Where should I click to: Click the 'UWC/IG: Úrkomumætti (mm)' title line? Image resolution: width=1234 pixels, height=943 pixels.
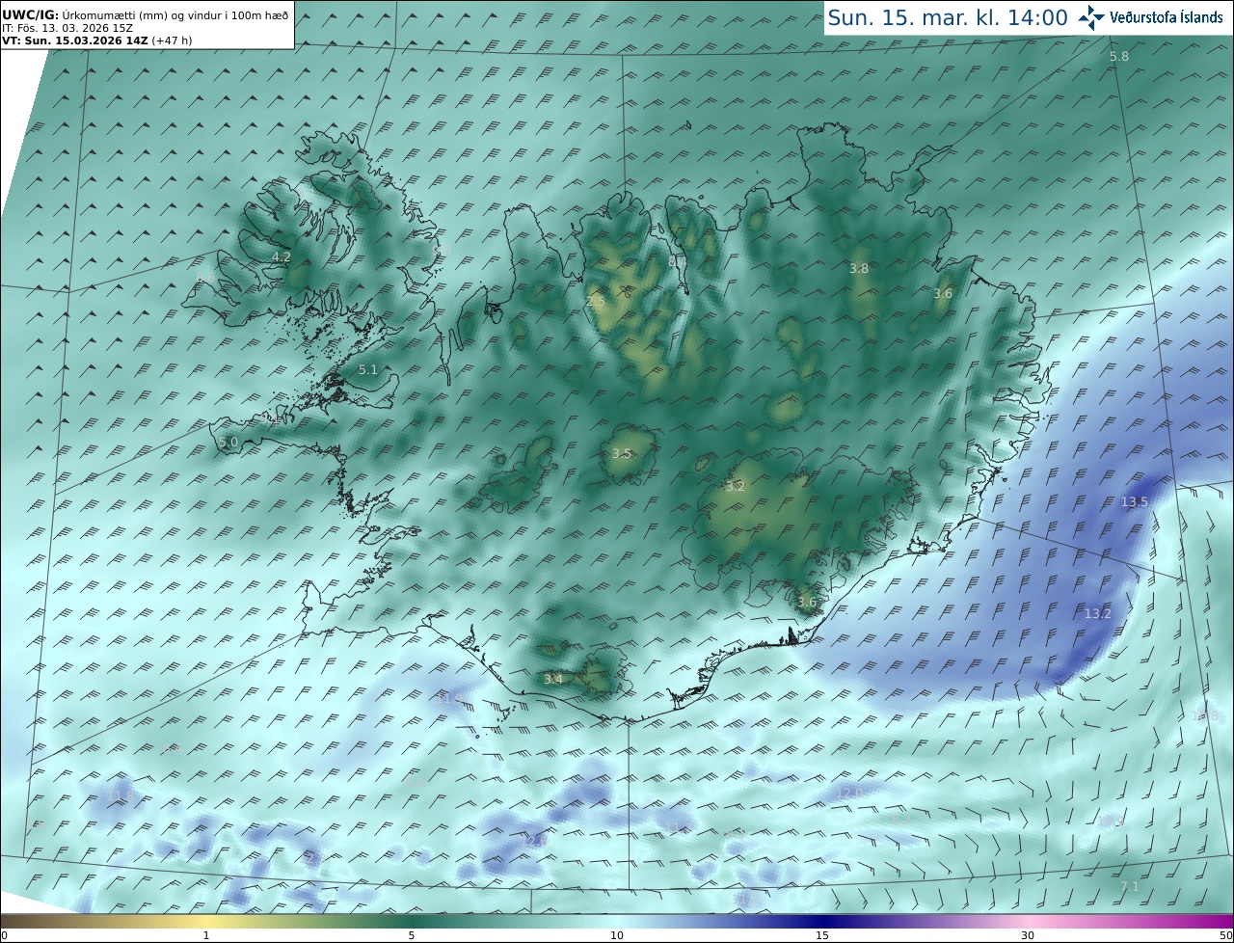(x=146, y=14)
